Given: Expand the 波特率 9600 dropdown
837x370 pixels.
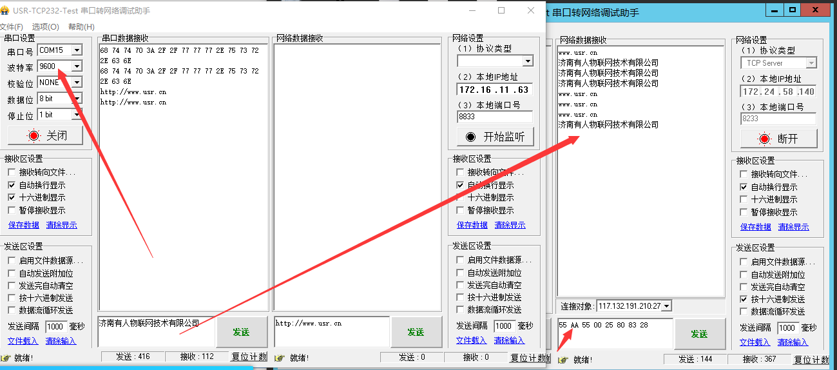Looking at the screenshot, I should coord(77,66).
